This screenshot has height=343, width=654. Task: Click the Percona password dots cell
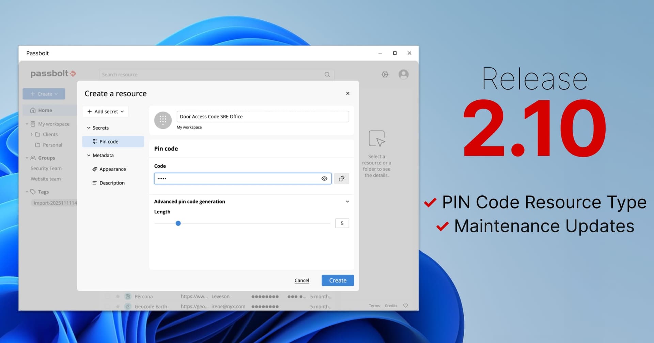[x=265, y=296]
